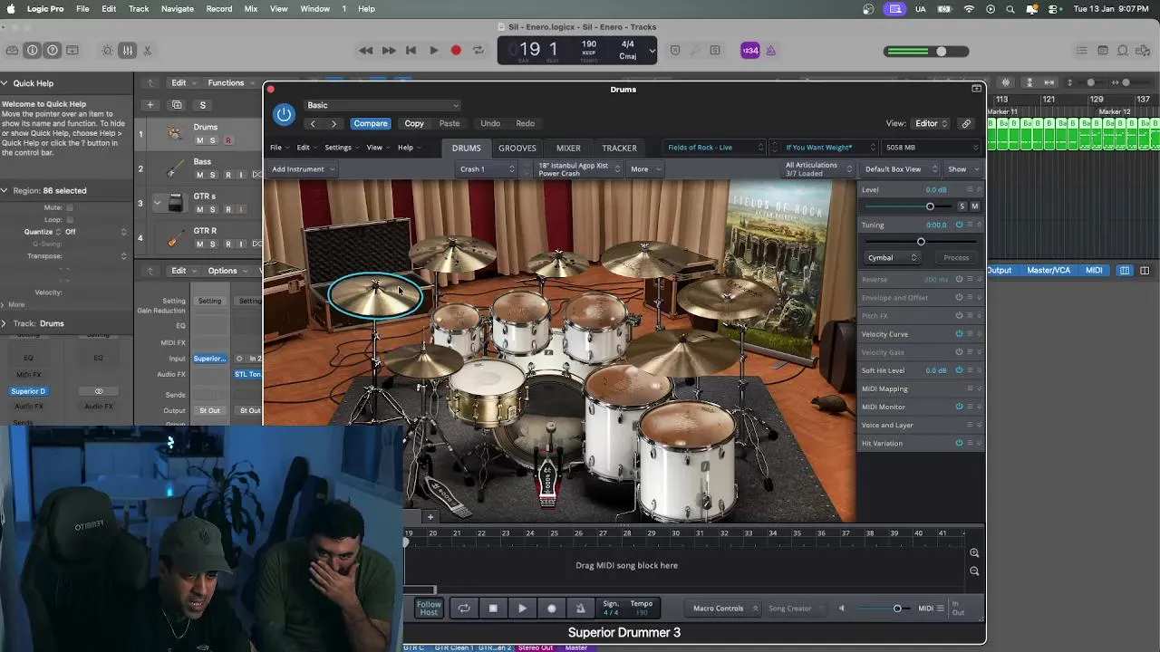This screenshot has height=652, width=1160.
Task: Open the Fields of Rock - Live library dropdown
Action: coord(715,148)
